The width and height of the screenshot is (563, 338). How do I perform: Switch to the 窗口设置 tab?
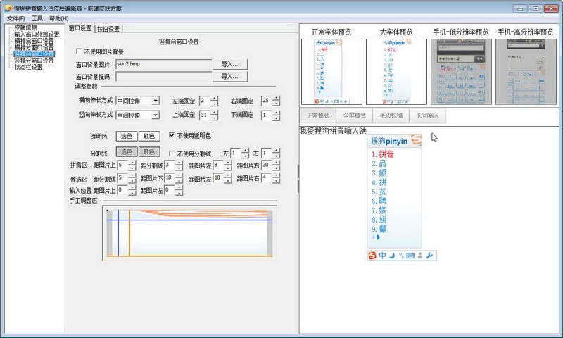pos(80,28)
